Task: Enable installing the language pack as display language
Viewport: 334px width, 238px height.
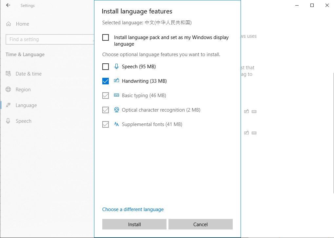Action: (105, 37)
